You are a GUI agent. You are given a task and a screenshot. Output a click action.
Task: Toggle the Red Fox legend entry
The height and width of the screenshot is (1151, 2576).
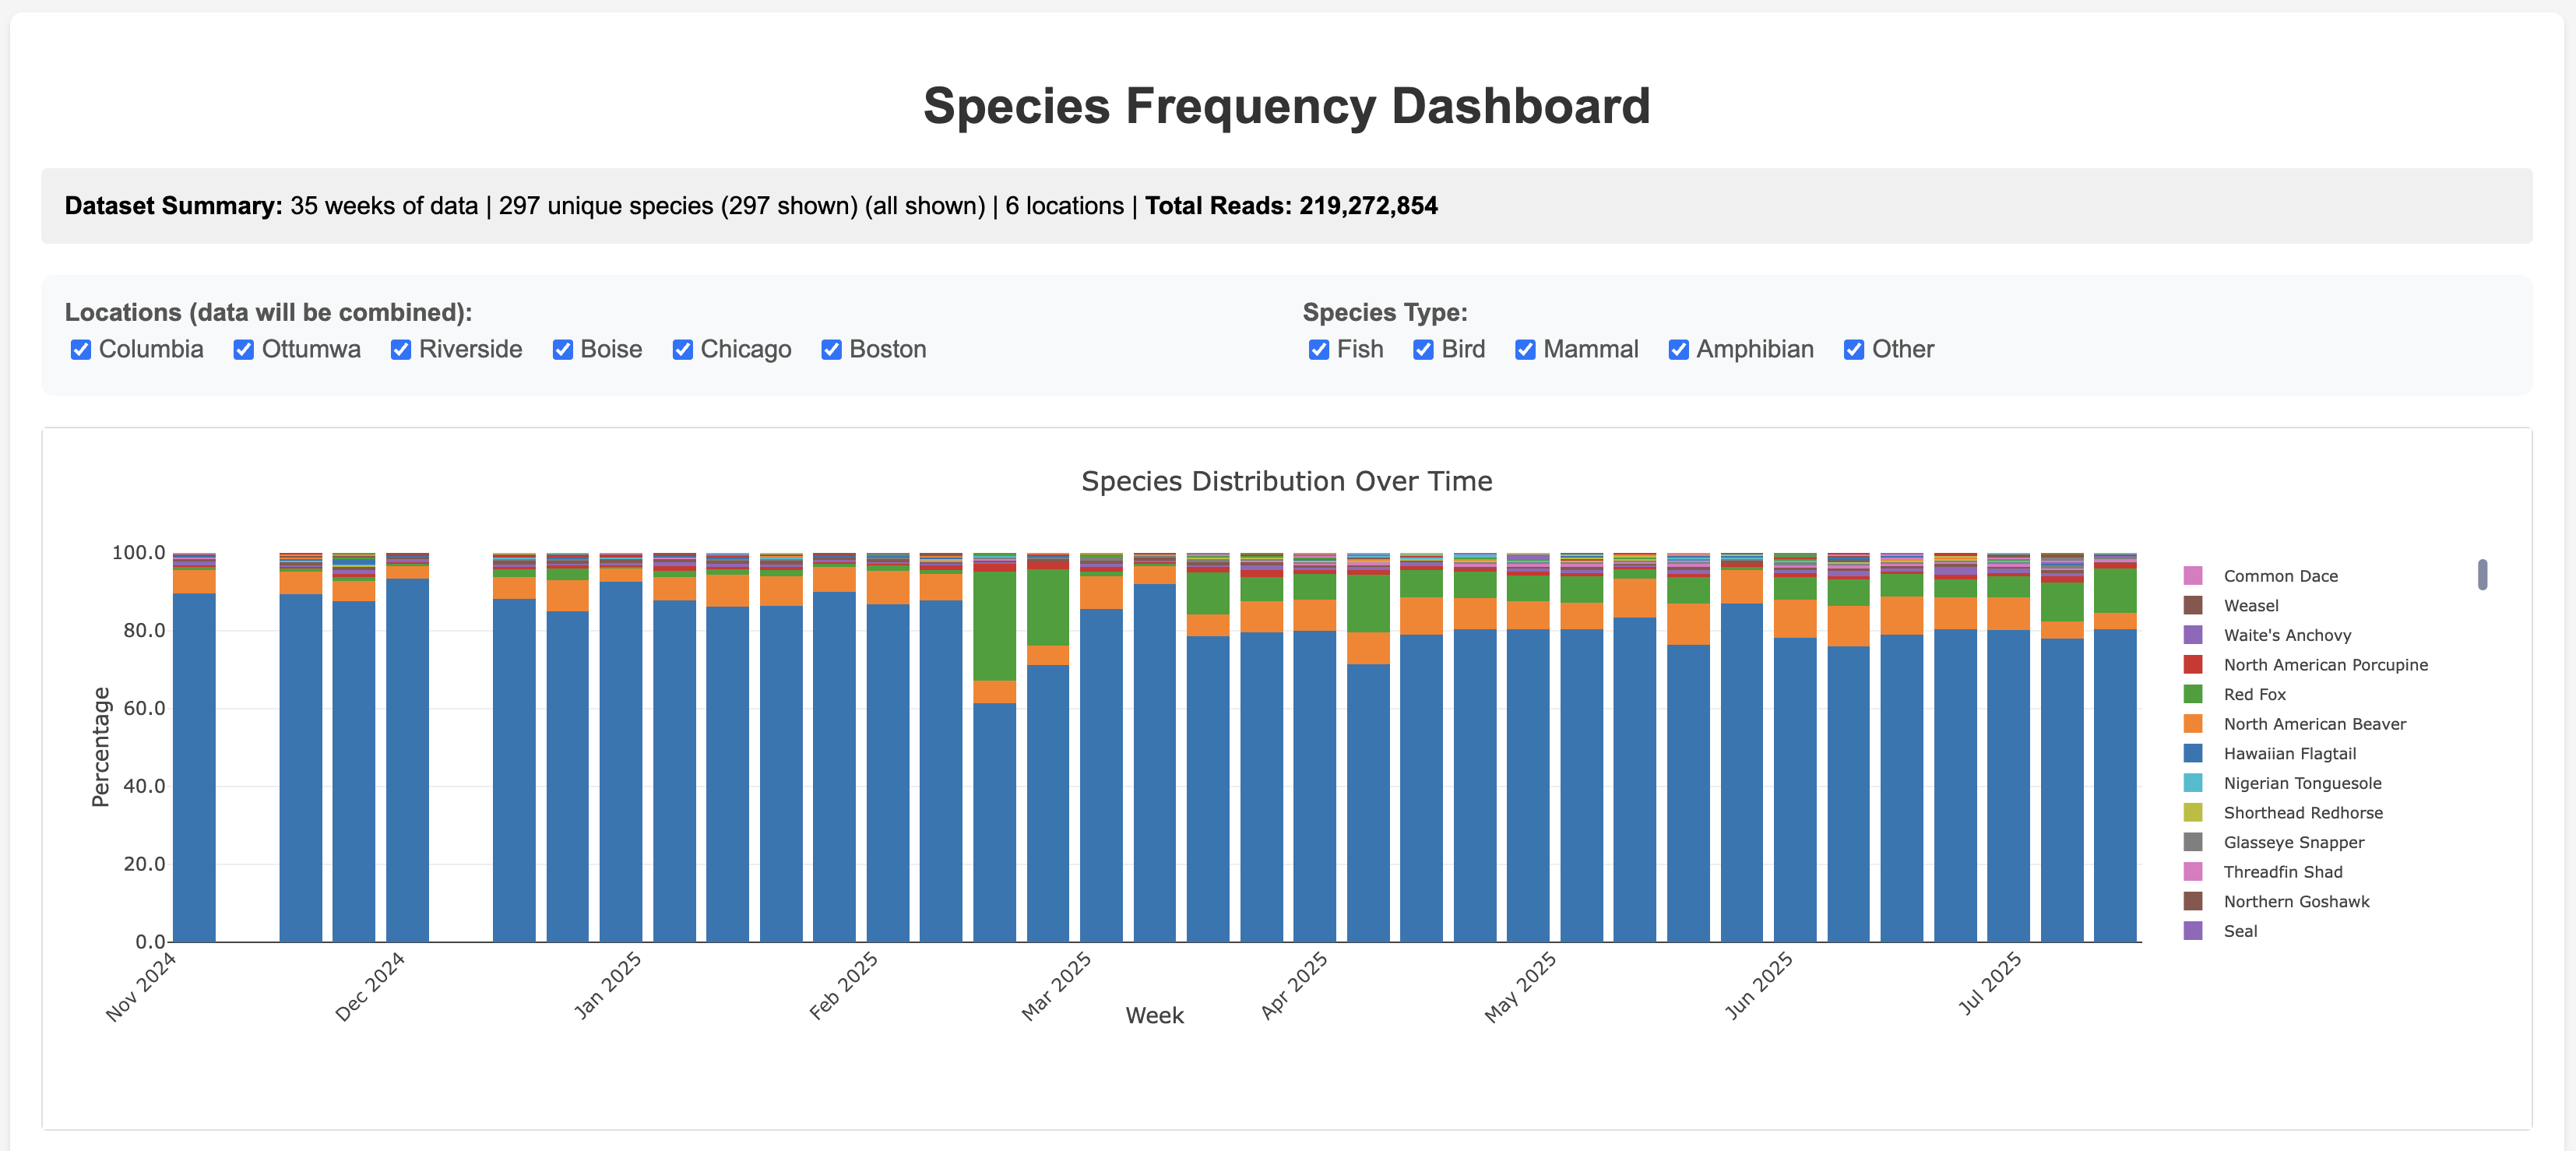[2256, 693]
